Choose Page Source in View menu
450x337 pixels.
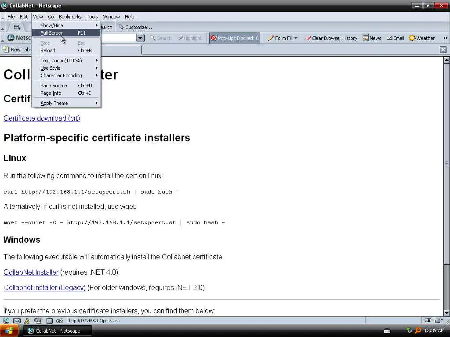pos(66,86)
